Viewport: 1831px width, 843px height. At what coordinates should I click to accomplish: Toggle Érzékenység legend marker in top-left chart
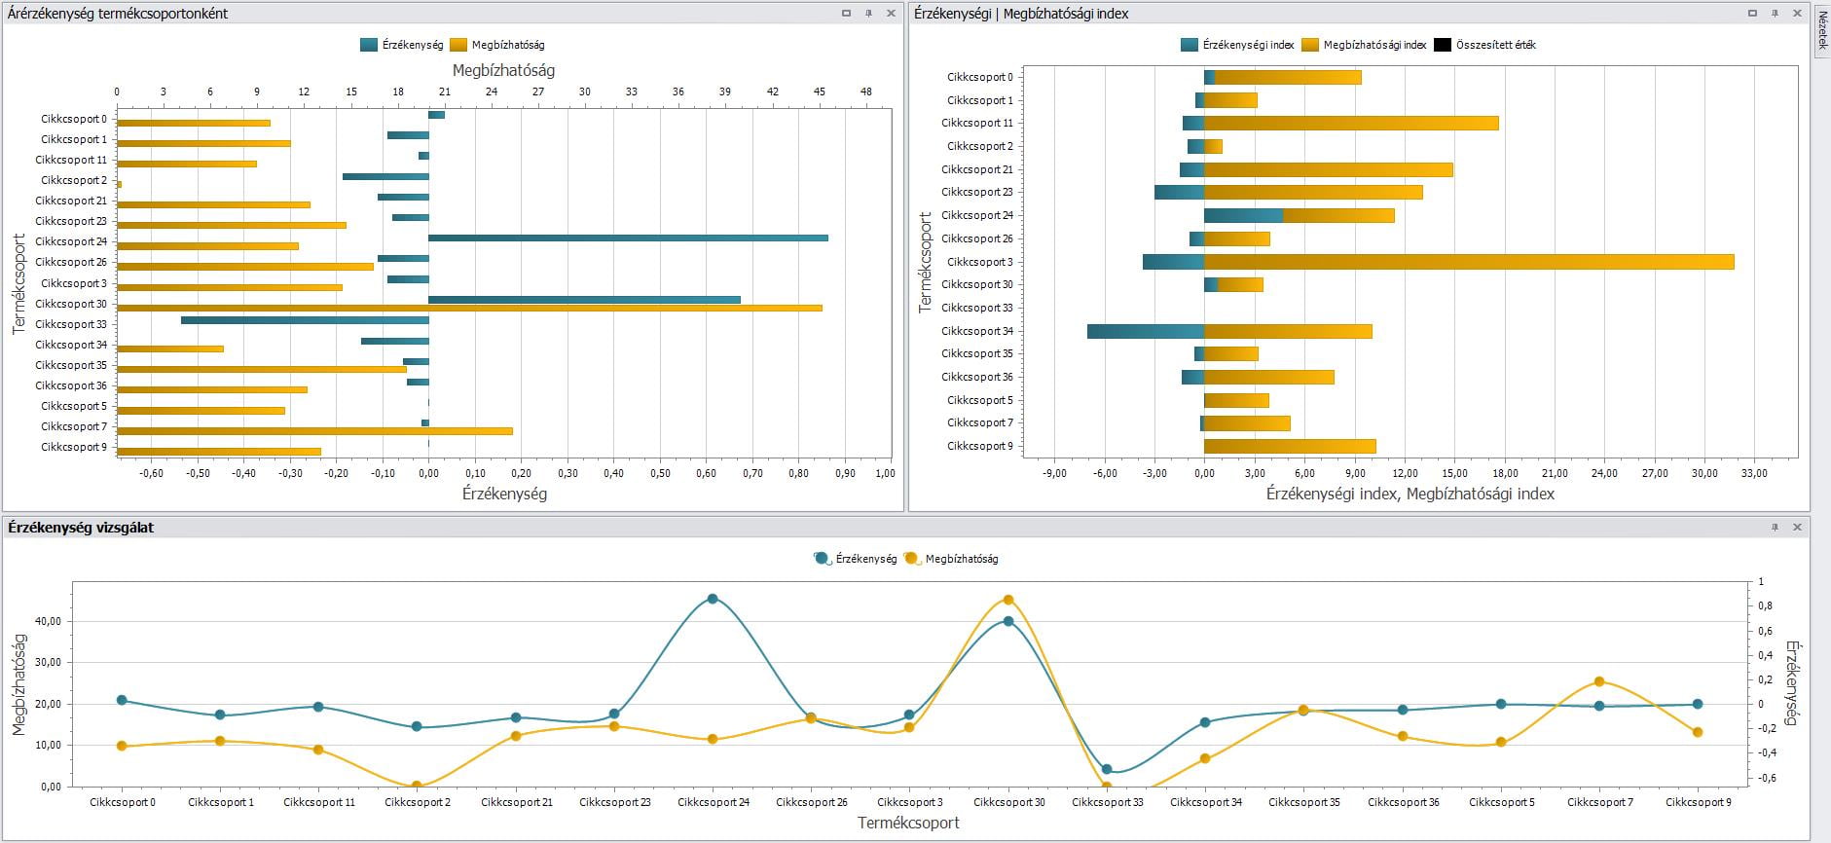pos(368,45)
